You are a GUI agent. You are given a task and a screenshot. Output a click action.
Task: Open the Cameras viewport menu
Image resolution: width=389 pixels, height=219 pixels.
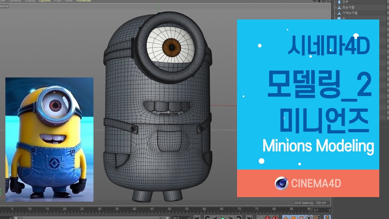(15, 1)
